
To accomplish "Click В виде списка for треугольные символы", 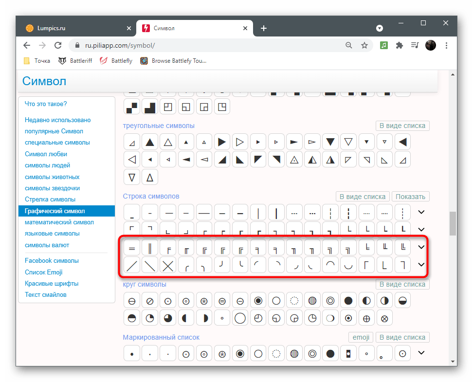I will (x=402, y=126).
